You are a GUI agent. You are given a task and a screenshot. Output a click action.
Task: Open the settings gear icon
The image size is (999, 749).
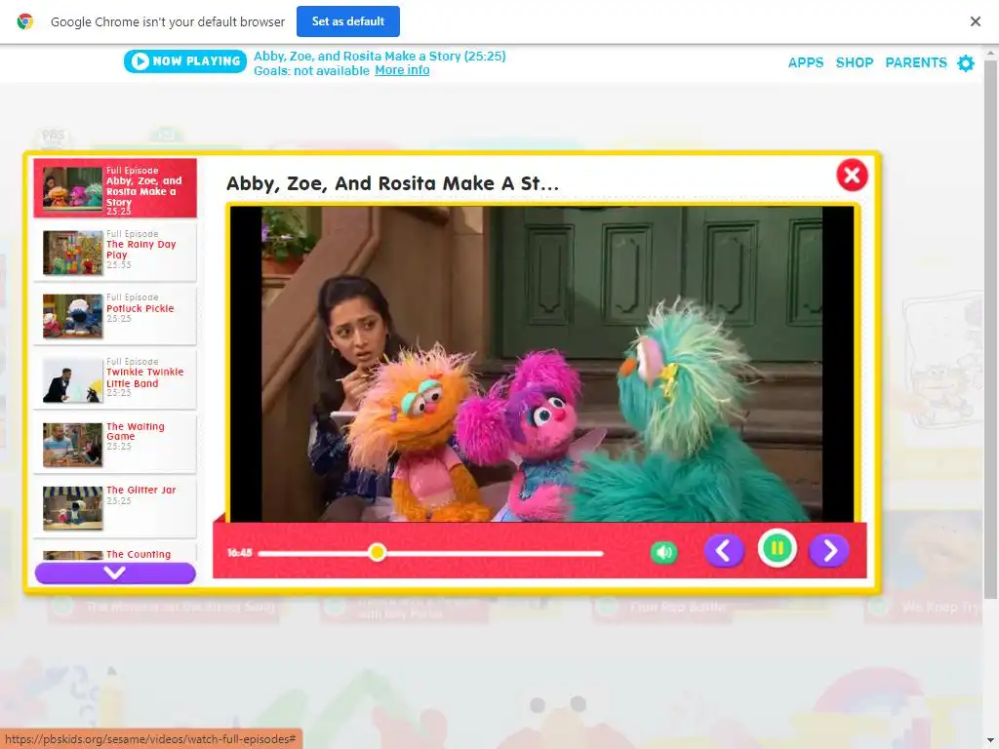click(x=966, y=63)
